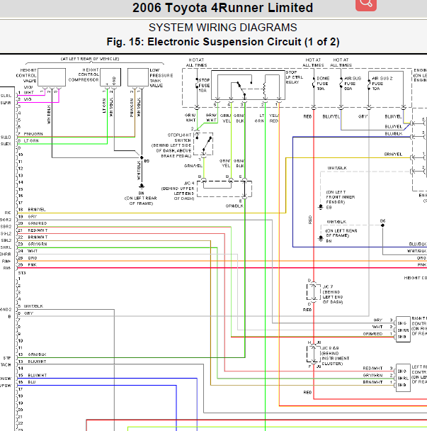Click the 'E8' ground point label
The image size is (427, 431).
[x=329, y=208]
